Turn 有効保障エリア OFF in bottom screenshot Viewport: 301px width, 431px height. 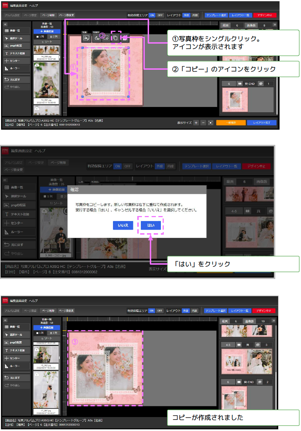(x=159, y=311)
